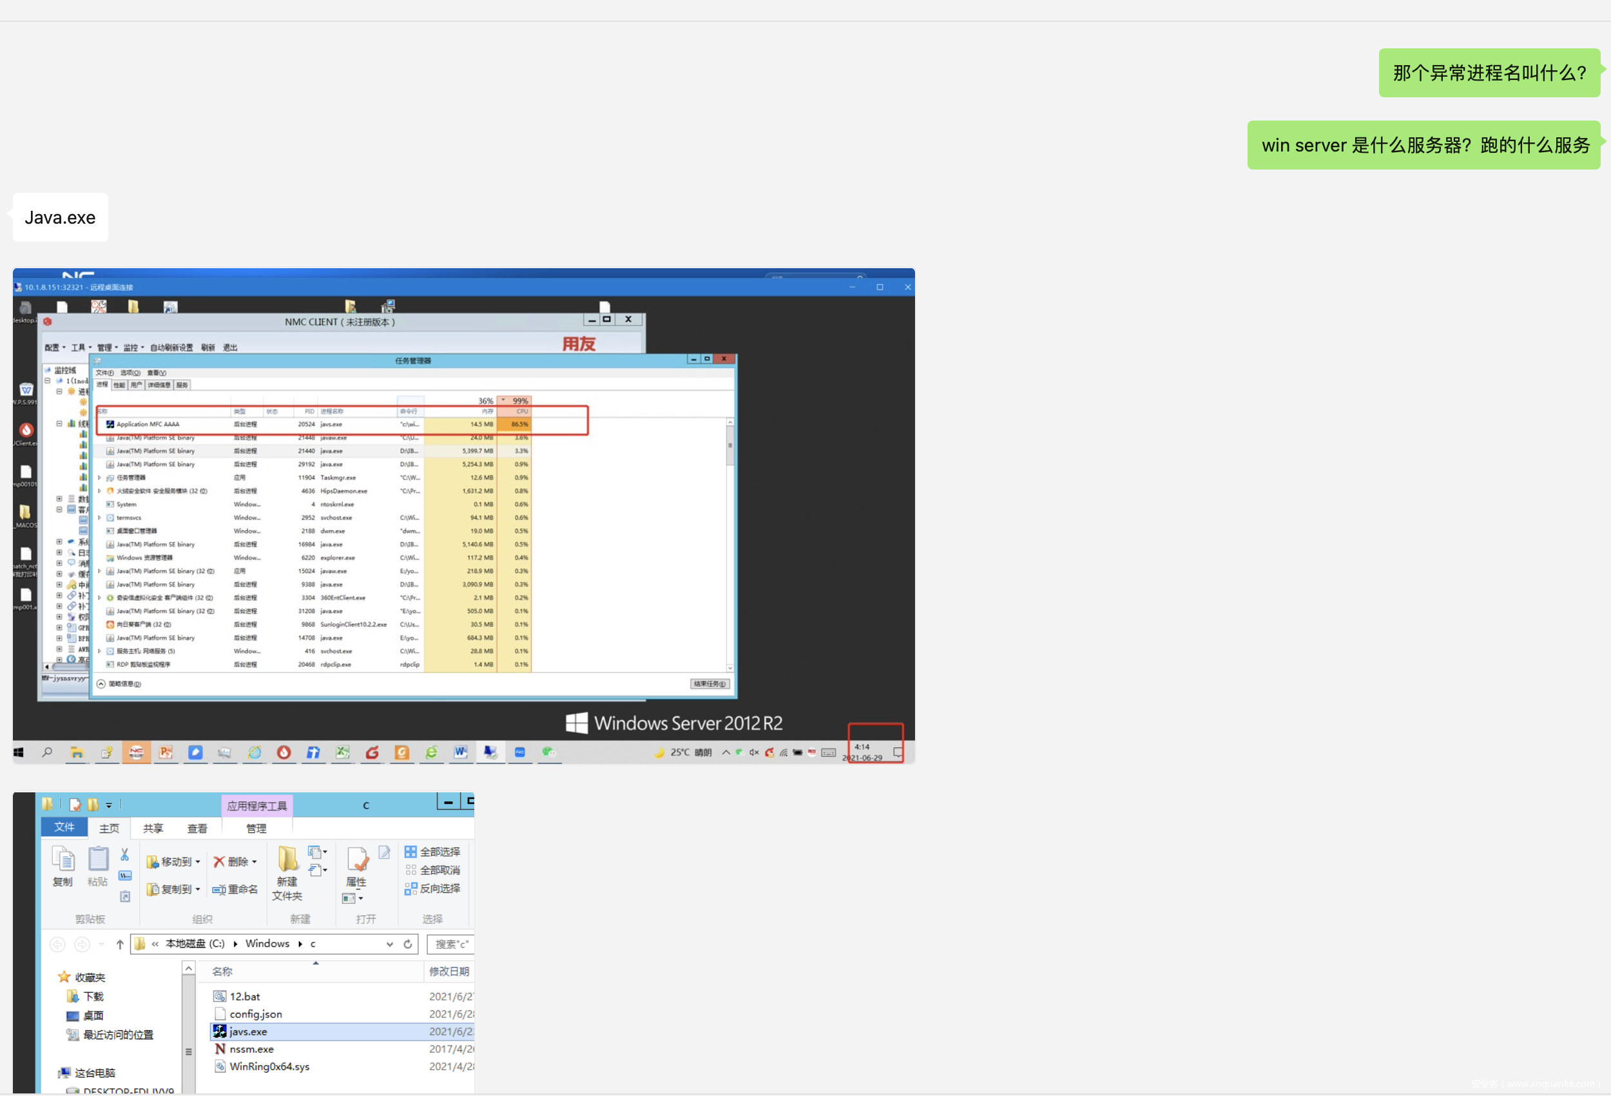This screenshot has height=1096, width=1611.
Task: Switch to the View (查看) ribbon tab
Action: [197, 828]
